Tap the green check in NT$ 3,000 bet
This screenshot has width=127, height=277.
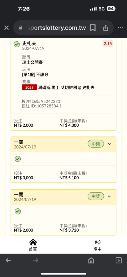coord(18,159)
